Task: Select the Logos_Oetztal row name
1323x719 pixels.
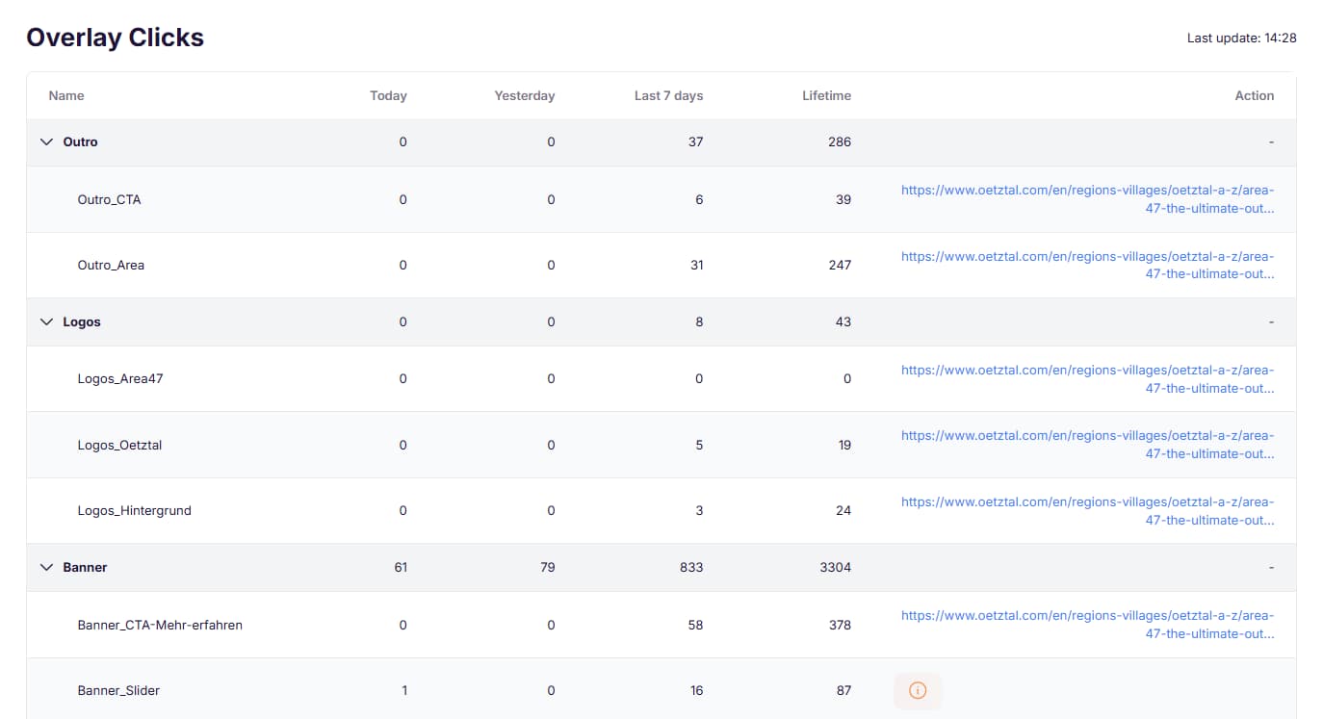Action: tap(119, 445)
